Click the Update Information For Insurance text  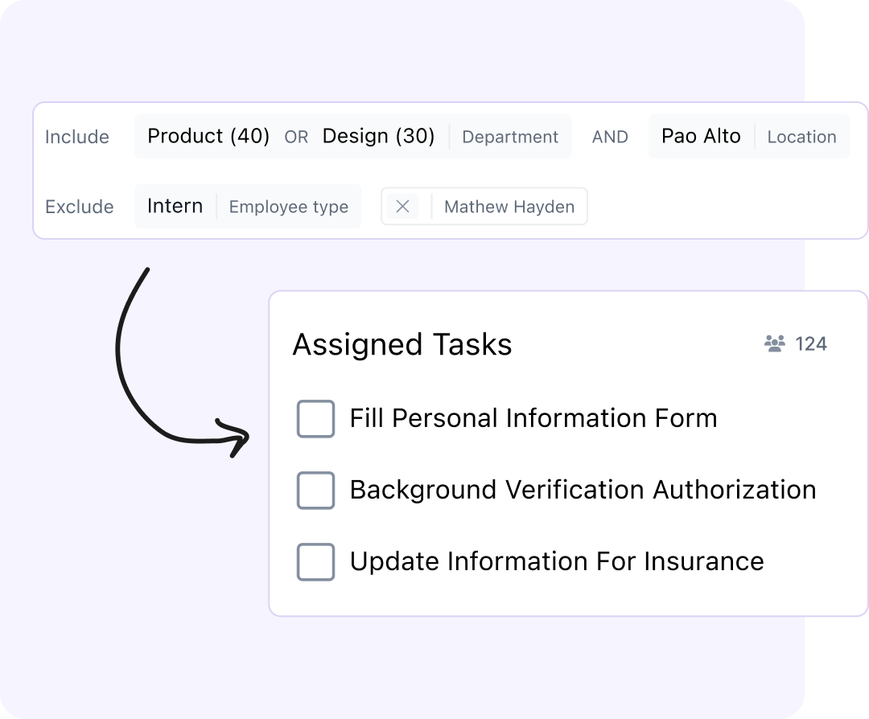click(557, 561)
